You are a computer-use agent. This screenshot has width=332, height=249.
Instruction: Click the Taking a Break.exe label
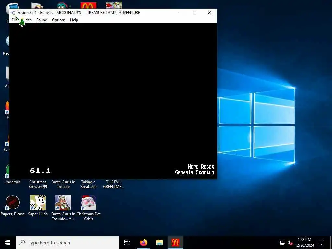click(x=89, y=184)
